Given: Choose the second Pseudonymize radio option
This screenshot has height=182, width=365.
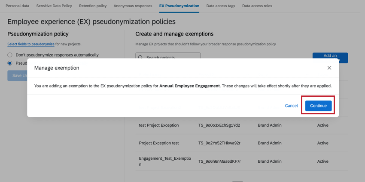Looking at the screenshot, I should [10, 63].
